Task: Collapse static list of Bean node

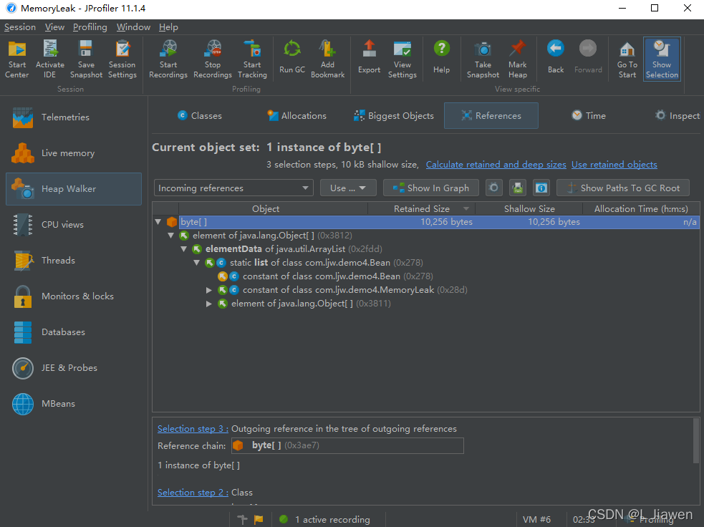Action: click(197, 263)
